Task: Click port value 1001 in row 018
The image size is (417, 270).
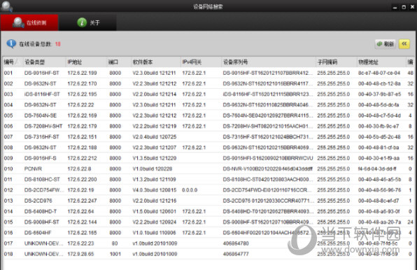Action: pos(115,253)
